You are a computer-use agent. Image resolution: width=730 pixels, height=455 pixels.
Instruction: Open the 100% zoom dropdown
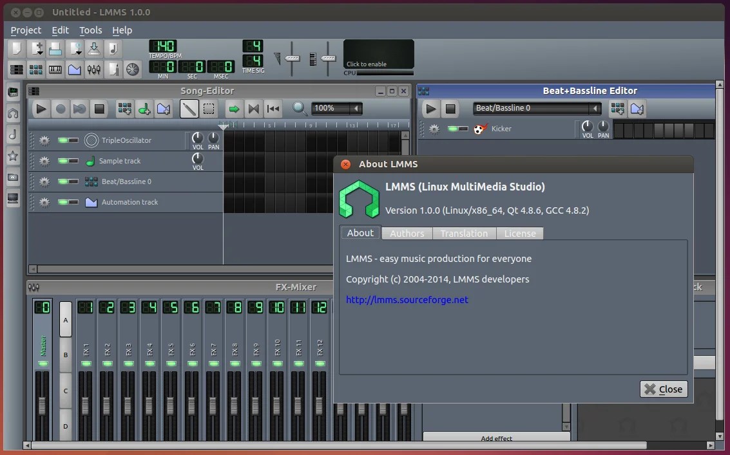click(336, 108)
